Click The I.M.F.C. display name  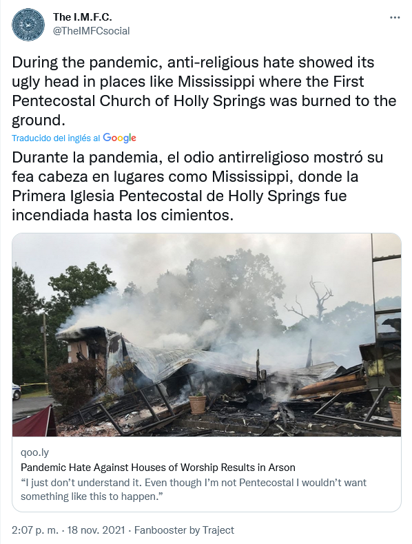click(x=82, y=17)
